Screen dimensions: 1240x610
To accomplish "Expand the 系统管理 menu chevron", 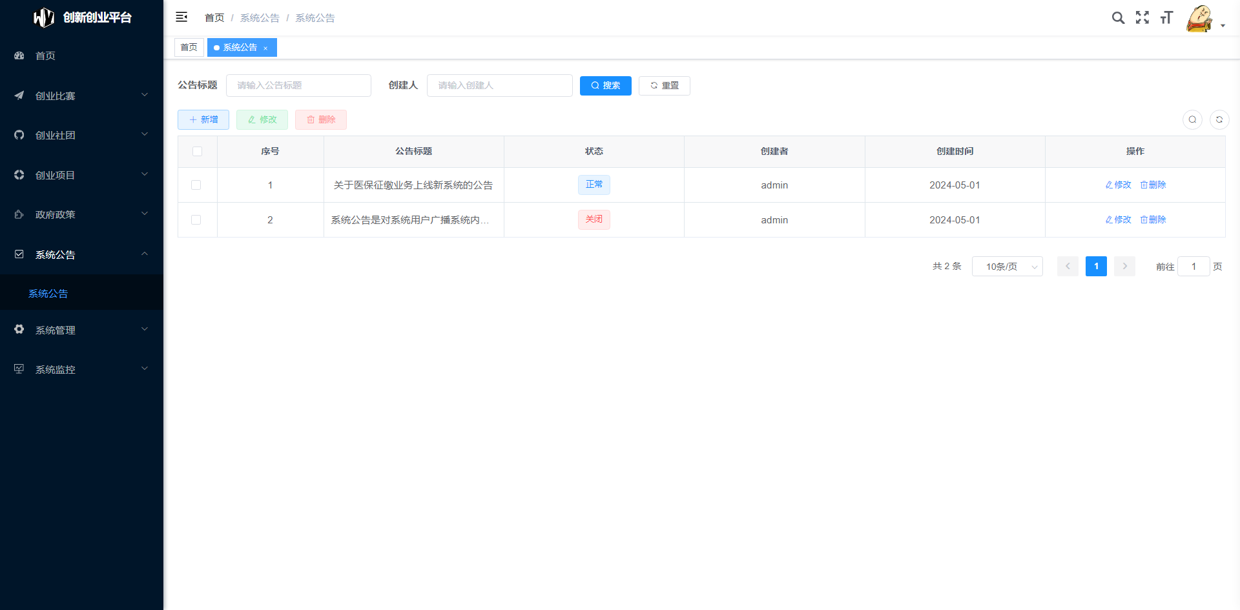I will [145, 329].
